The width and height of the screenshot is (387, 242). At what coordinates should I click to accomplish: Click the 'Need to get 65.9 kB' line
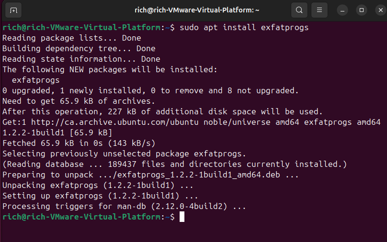click(79, 101)
